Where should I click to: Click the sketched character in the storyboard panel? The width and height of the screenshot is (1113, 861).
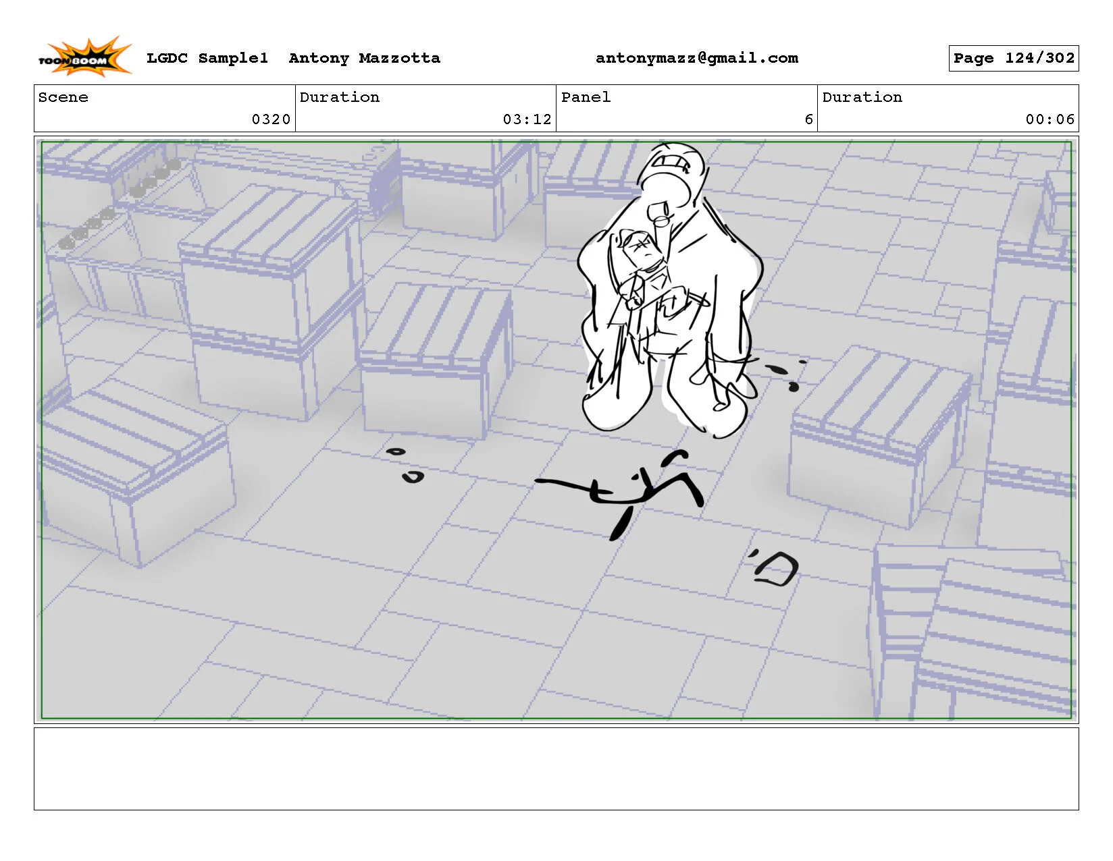pos(671,290)
